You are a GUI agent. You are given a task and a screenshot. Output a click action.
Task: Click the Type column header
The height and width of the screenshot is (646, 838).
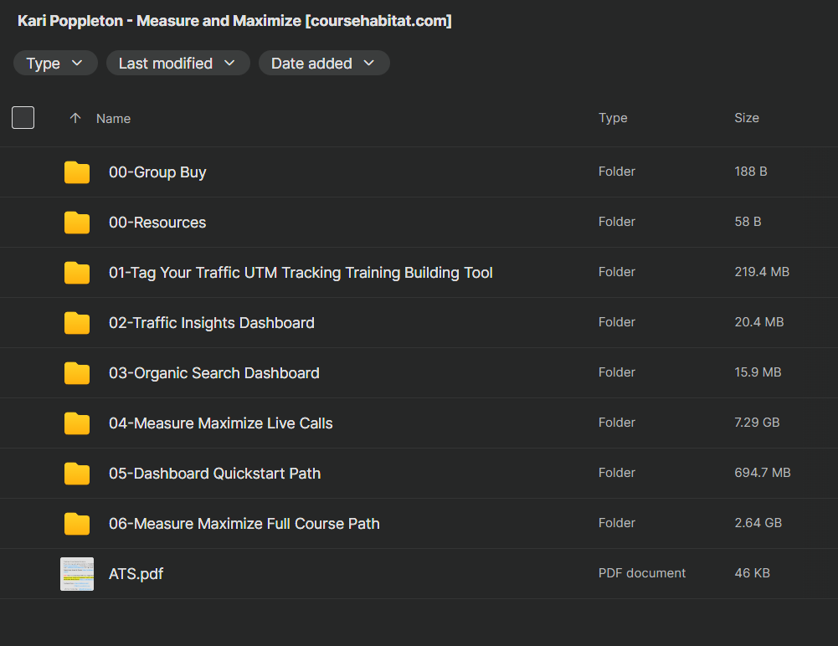point(613,117)
